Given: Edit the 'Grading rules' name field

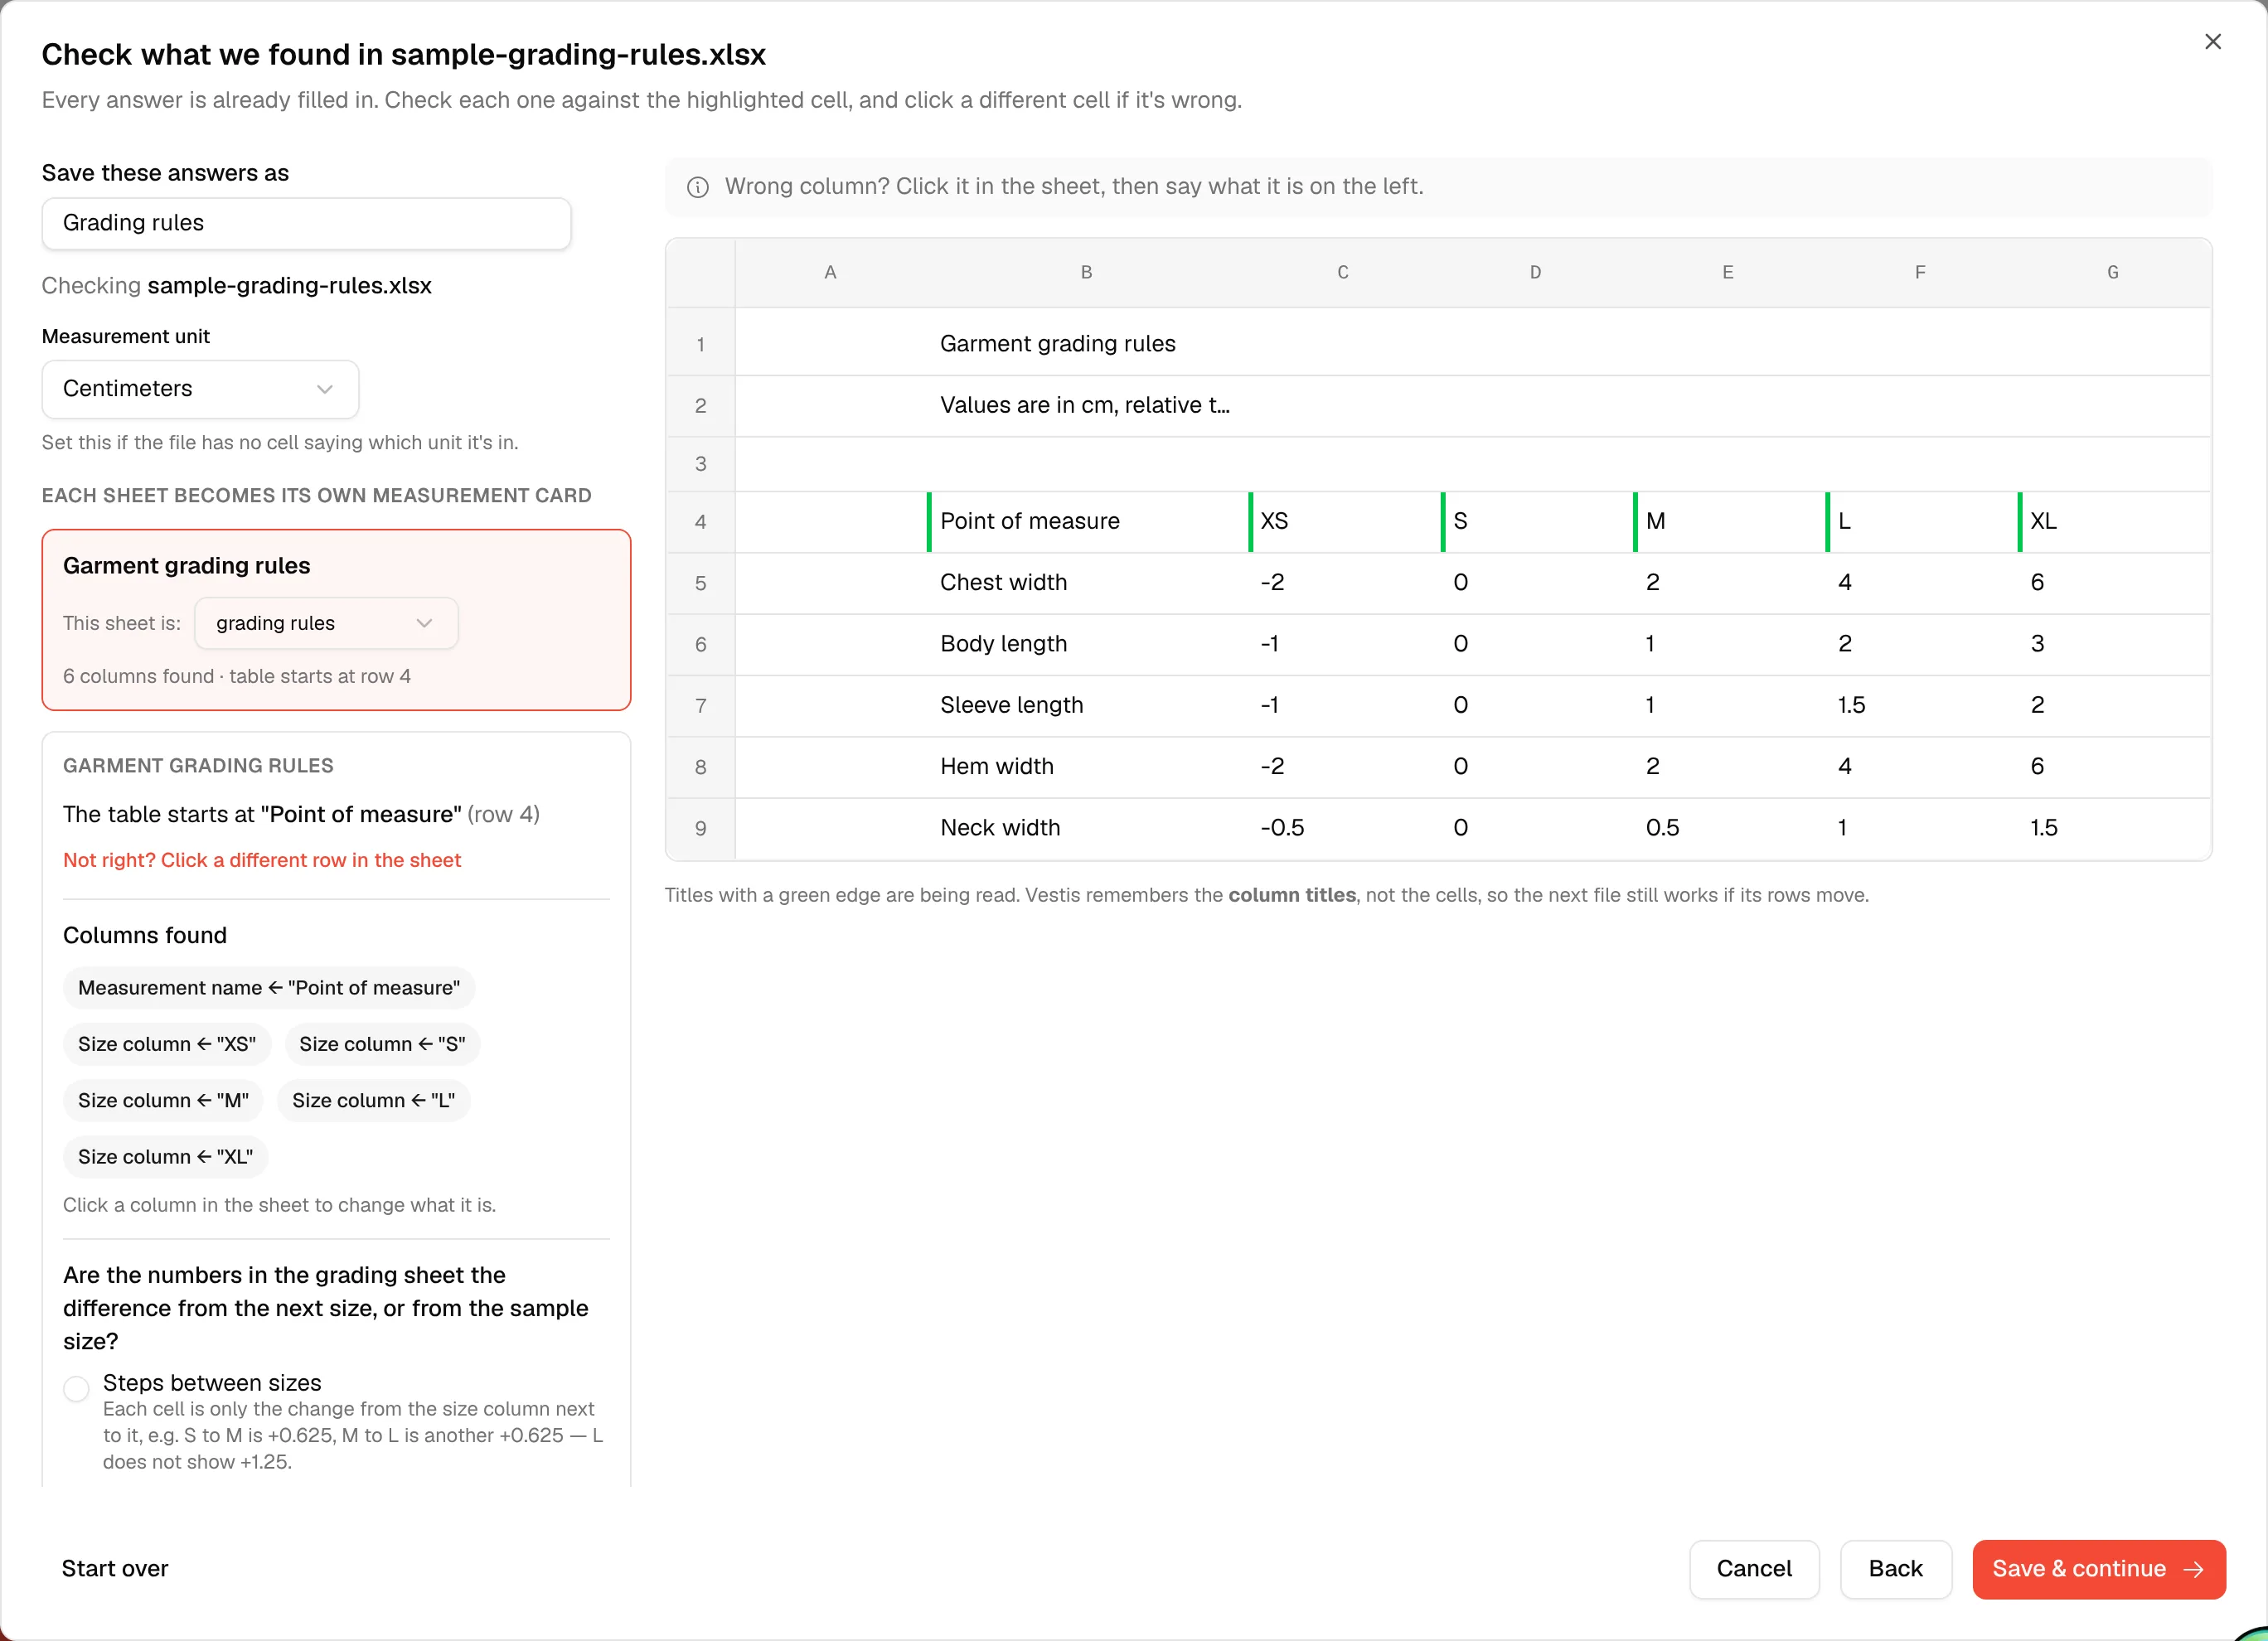Looking at the screenshot, I should [x=306, y=223].
